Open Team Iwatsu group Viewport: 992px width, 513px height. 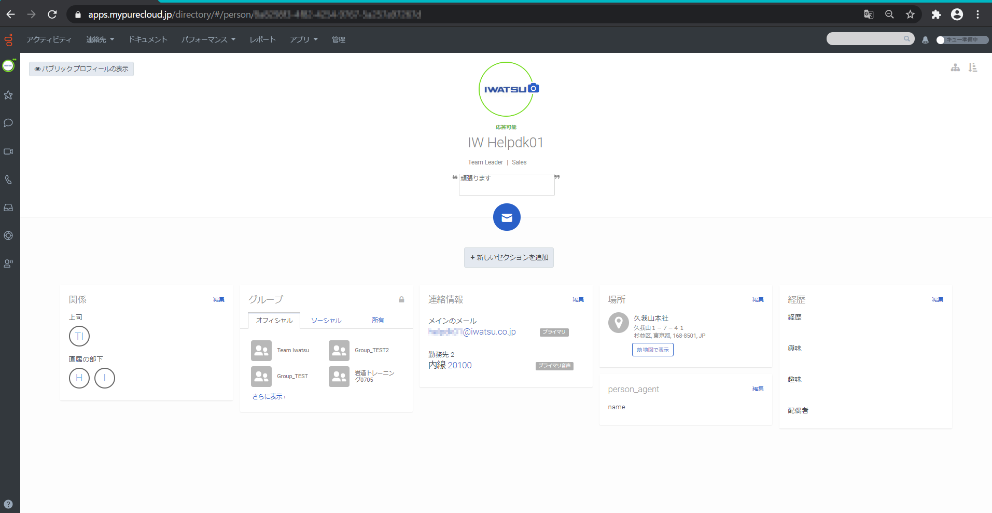tap(280, 351)
